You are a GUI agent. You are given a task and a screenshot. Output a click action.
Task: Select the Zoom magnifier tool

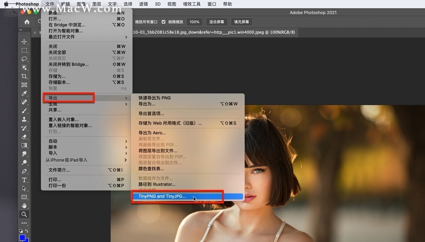click(24, 214)
